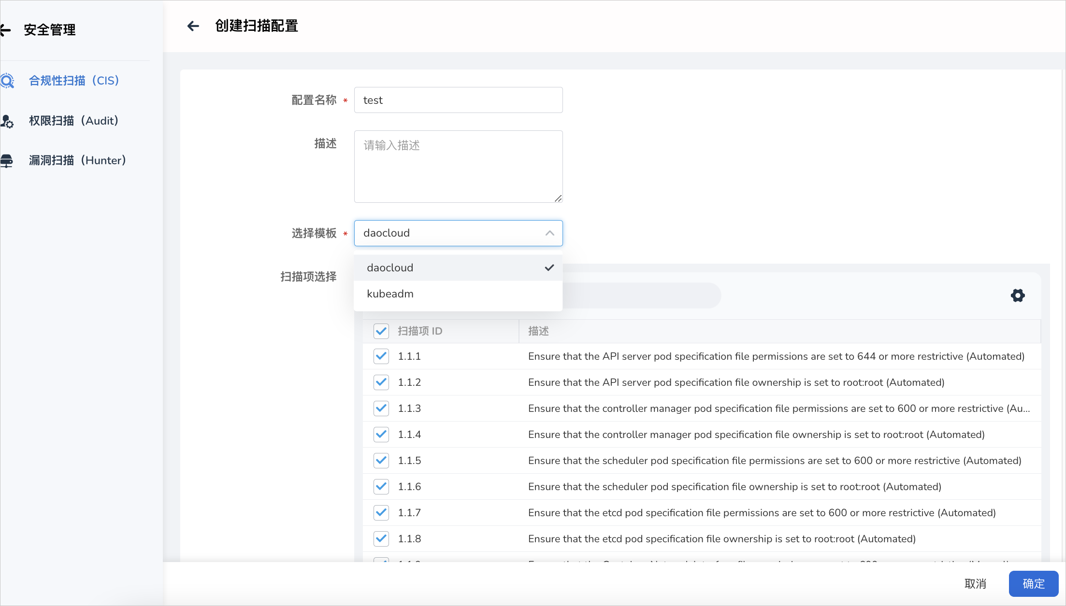Uncheck scan item 1.1.1
Screen dimensions: 1066x606
[381, 356]
